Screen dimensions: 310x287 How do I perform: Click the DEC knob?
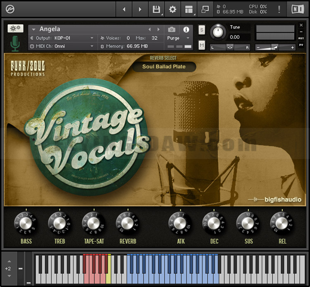point(213,223)
